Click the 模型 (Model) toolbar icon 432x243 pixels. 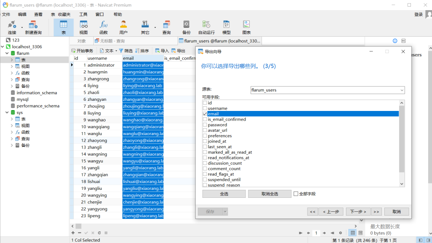click(227, 27)
